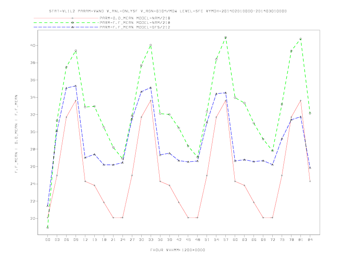Click x-axis tick label 48

click(x=198, y=240)
